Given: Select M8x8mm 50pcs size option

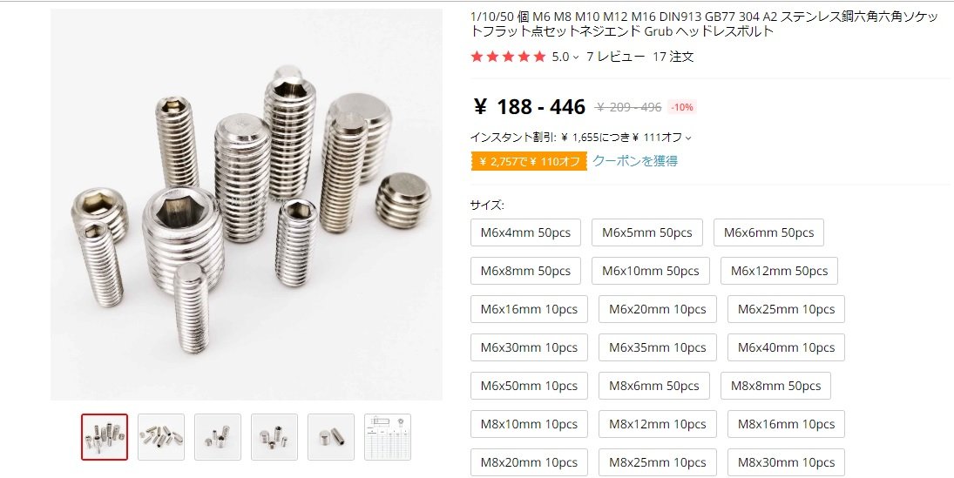Looking at the screenshot, I should tap(775, 386).
